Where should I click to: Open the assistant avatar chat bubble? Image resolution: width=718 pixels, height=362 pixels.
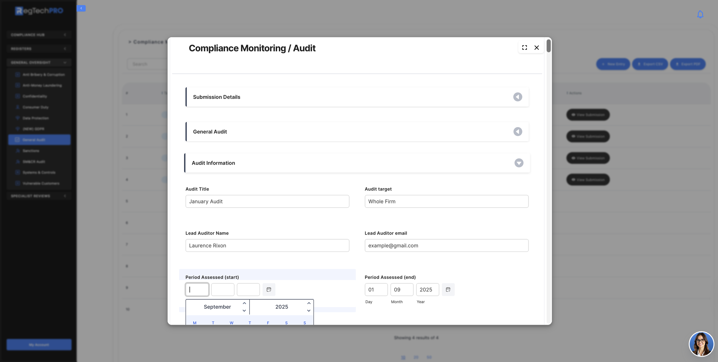click(701, 344)
